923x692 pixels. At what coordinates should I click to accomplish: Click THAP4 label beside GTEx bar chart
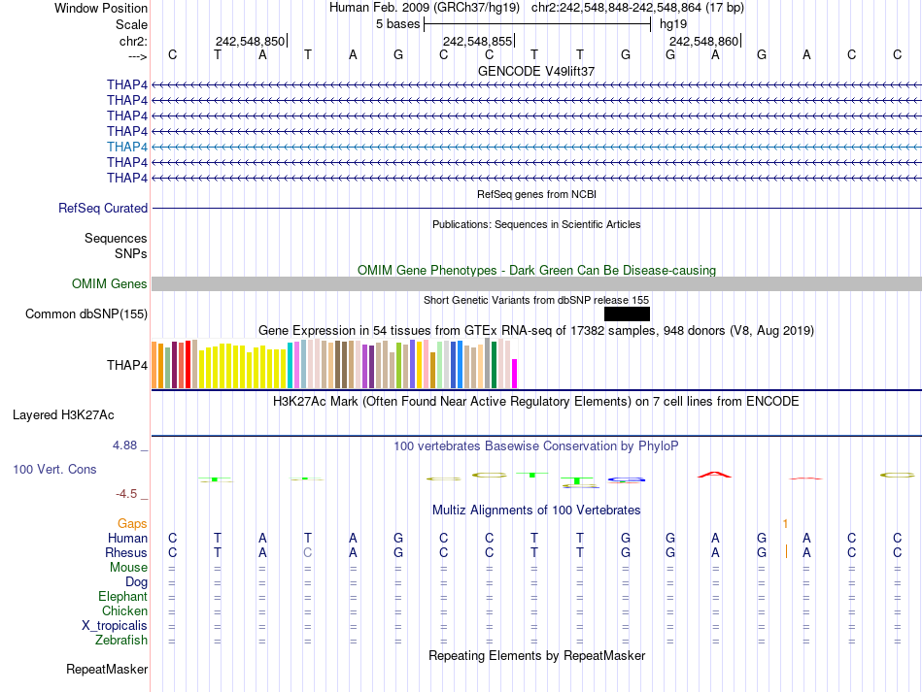(127, 365)
